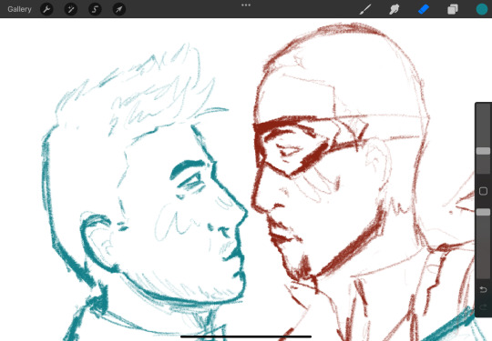The width and height of the screenshot is (492, 341).
Task: Open the teal active color swatch
Action: pos(482,9)
